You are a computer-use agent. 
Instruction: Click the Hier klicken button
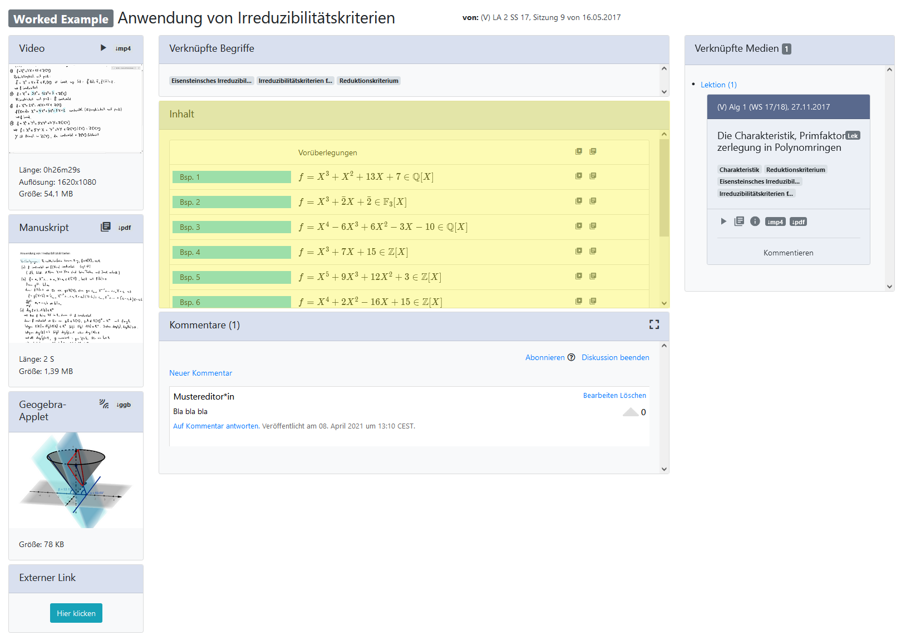click(x=76, y=613)
